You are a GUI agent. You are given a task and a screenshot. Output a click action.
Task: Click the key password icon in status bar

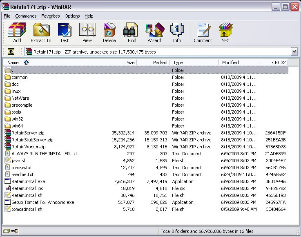pos(14,230)
